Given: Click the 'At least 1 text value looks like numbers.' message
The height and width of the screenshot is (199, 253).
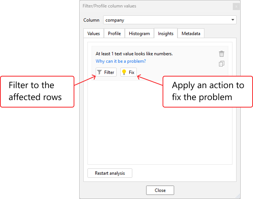Looking at the screenshot, I should pyautogui.click(x=134, y=54).
